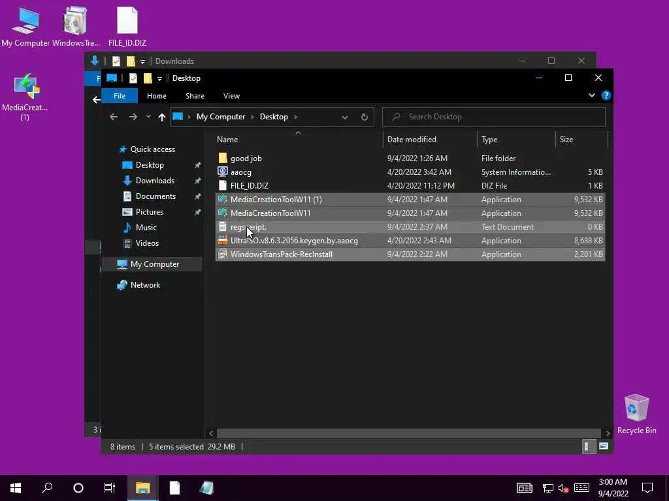Viewport: 669px width, 501px height.
Task: Switch to Large icons view in status bar
Action: click(603, 446)
